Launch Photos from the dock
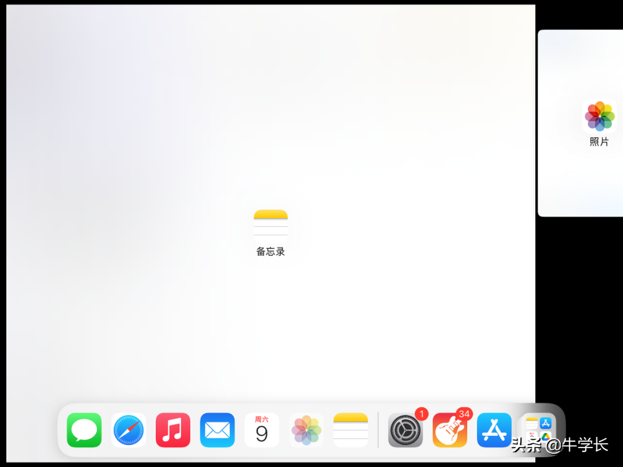The height and width of the screenshot is (467, 623). pyautogui.click(x=306, y=430)
